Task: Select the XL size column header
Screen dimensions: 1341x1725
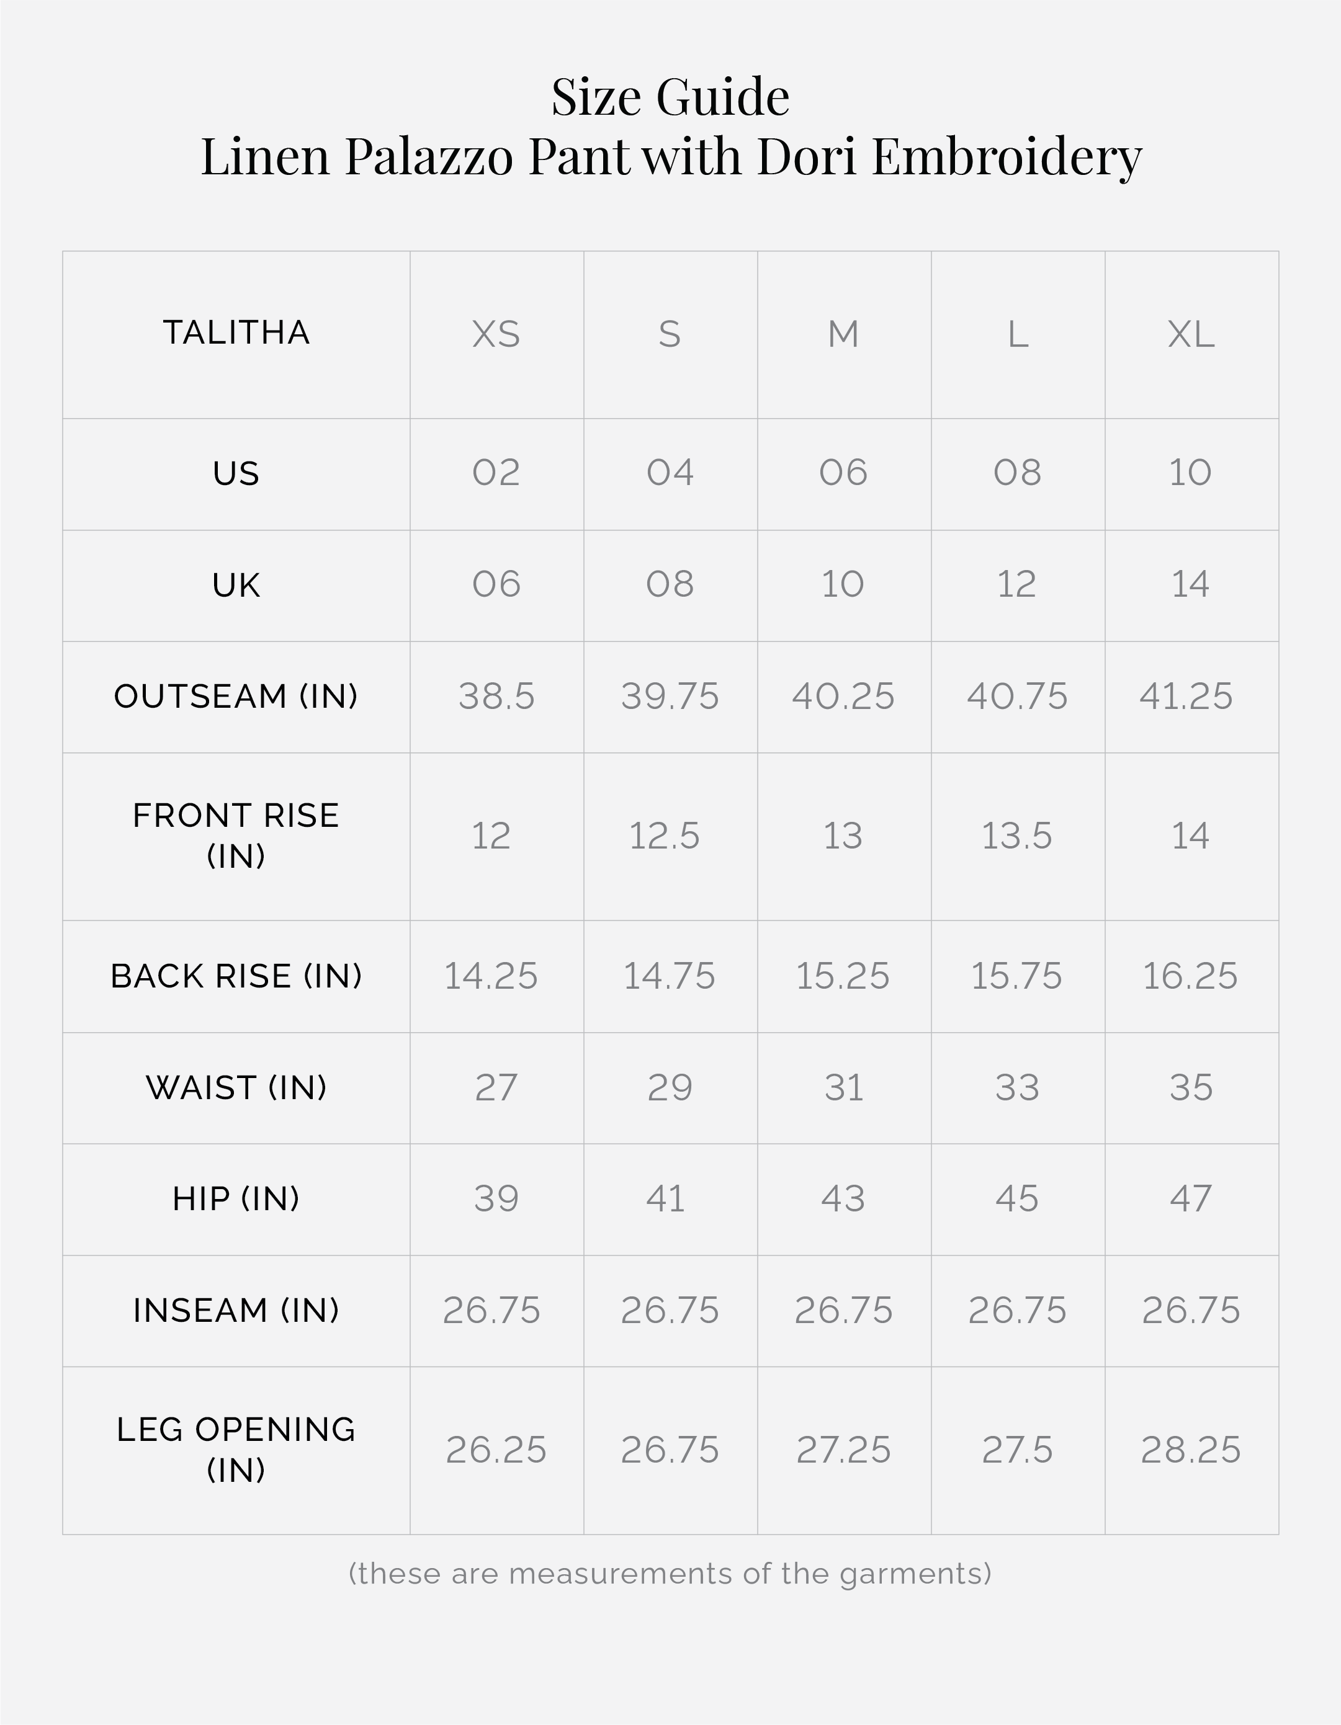Action: click(1191, 334)
